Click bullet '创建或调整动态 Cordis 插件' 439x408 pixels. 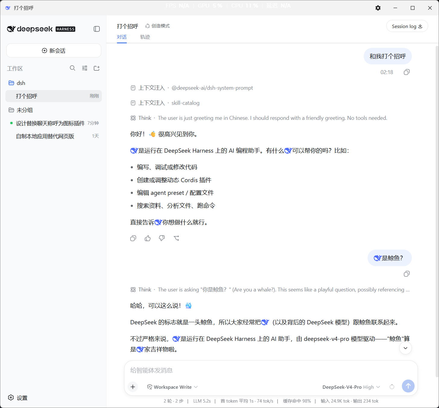click(174, 180)
